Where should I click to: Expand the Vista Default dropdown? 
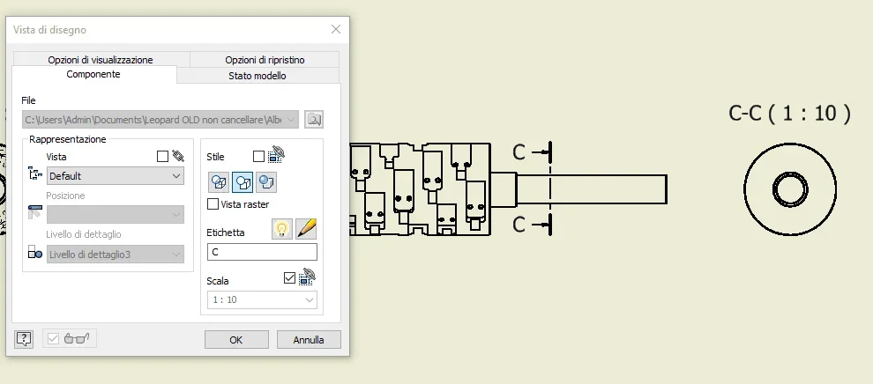click(x=116, y=176)
